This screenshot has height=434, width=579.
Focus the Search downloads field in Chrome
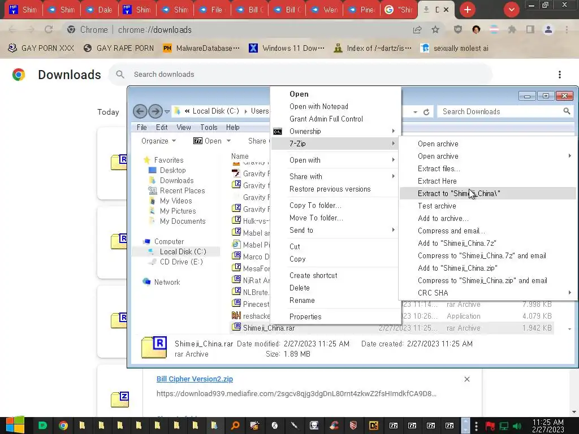click(301, 75)
